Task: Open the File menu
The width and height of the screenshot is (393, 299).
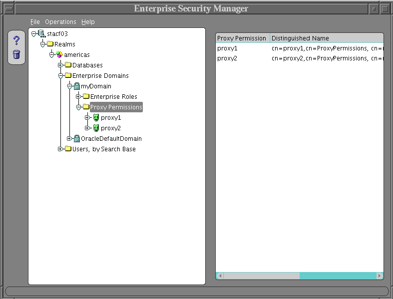Action: coord(34,22)
